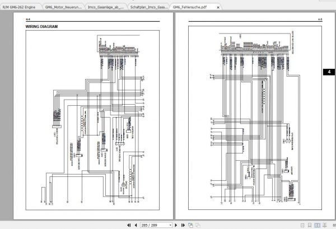Select the GM6_Fehlersuche.pdf tab
This screenshot has height=229, width=336.
190,7
